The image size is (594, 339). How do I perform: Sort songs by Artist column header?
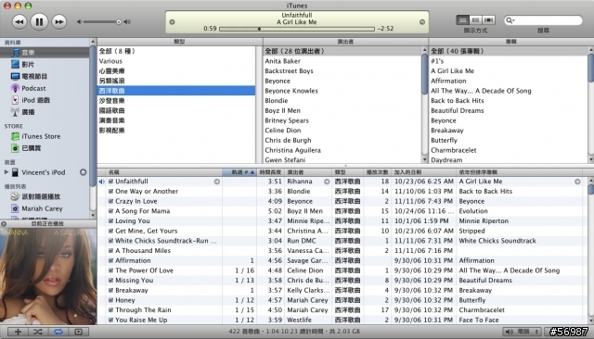pos(308,172)
